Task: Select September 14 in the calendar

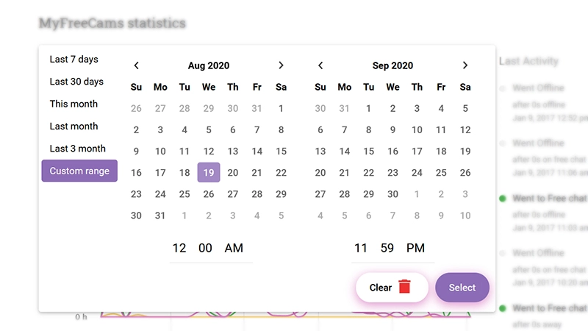Action: tap(344, 152)
